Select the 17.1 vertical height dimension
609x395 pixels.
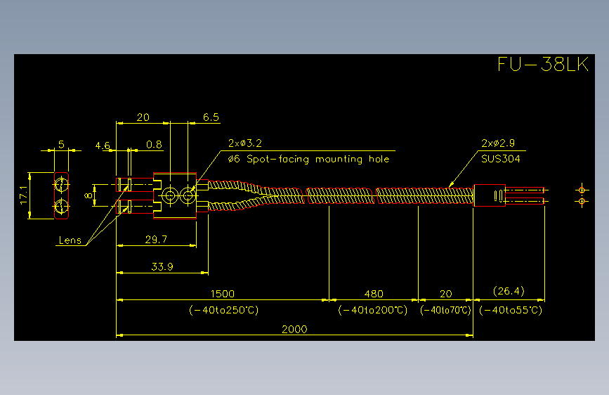[x=24, y=195]
